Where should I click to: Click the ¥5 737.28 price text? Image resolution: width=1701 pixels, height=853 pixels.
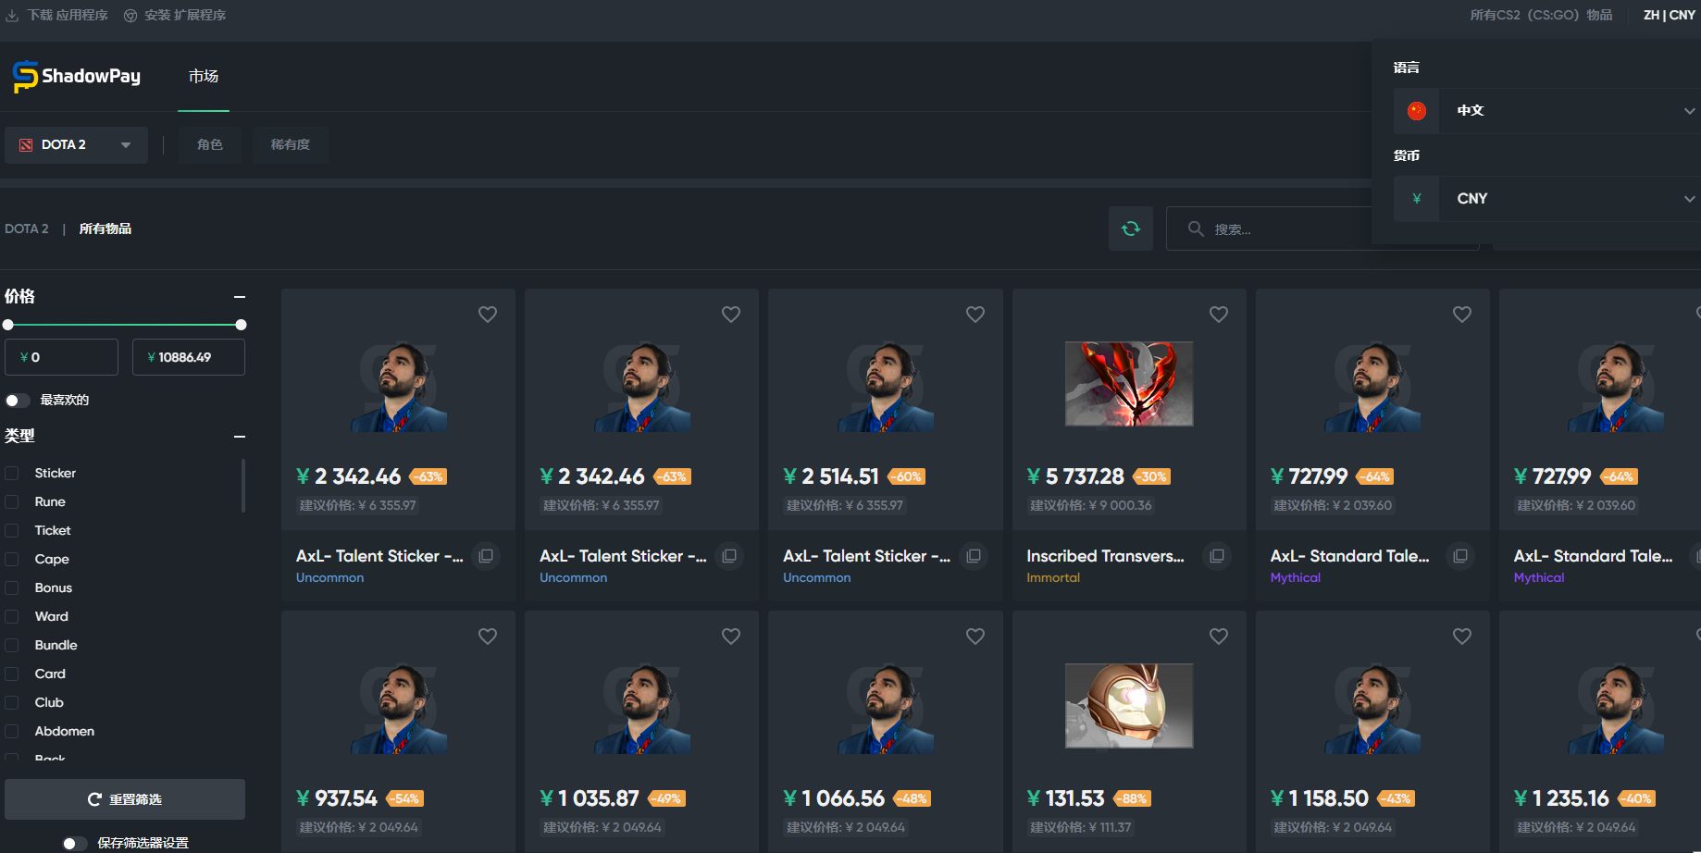1075,476
